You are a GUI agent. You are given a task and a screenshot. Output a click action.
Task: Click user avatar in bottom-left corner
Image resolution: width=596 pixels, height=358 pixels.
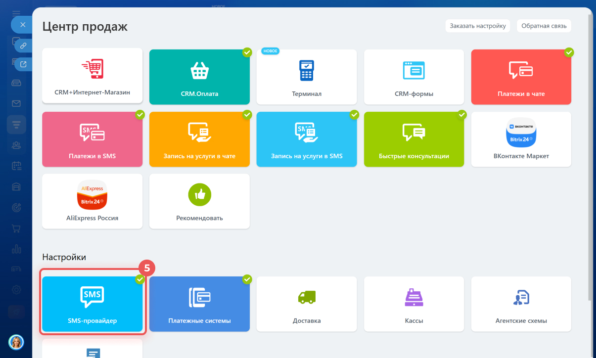(16, 342)
